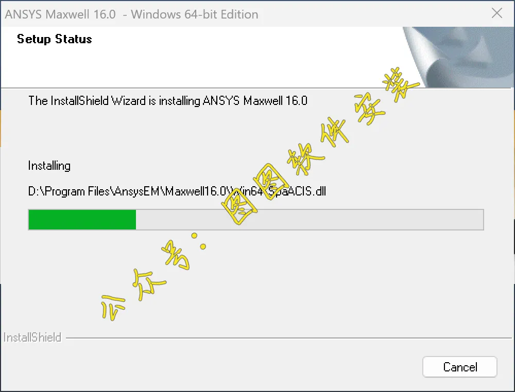Click the yellow diagonal watermark text
Image resolution: width=515 pixels, height=392 pixels.
click(260, 193)
